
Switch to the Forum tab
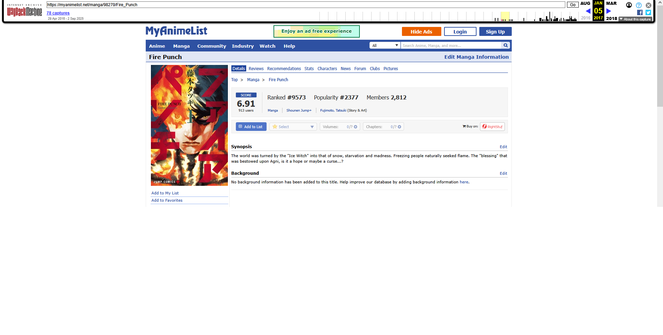click(x=360, y=69)
